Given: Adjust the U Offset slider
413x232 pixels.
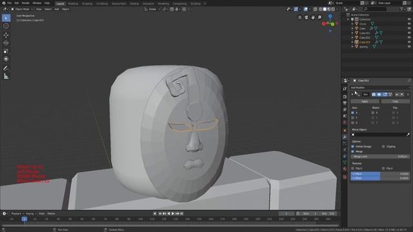Looking at the screenshot, I should (x=380, y=174).
